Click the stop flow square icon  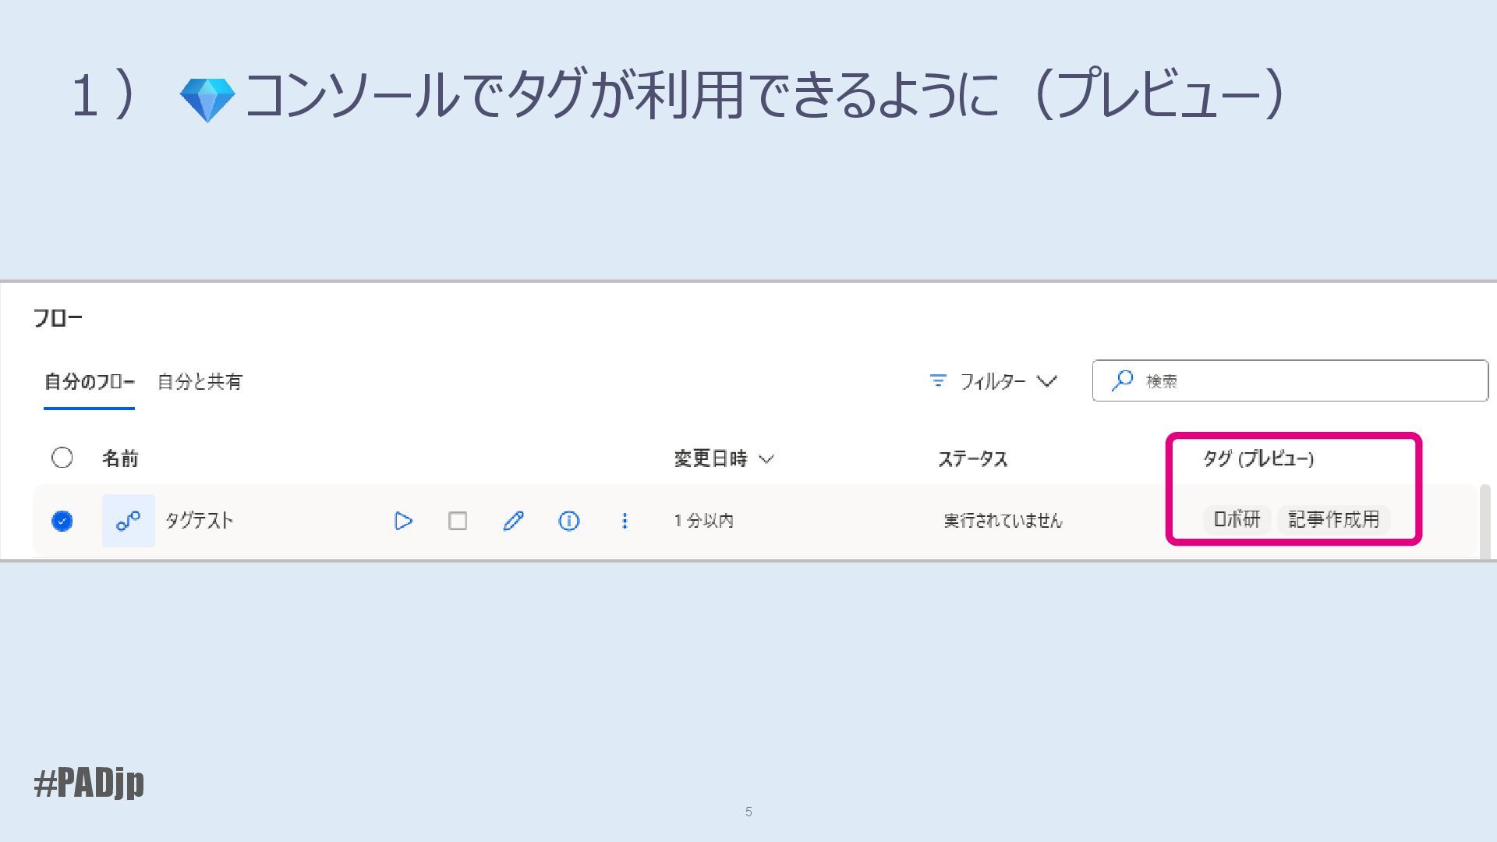click(x=458, y=521)
